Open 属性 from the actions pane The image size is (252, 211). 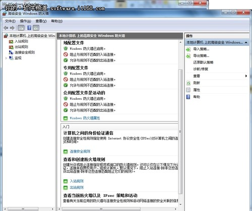[x=197, y=90]
